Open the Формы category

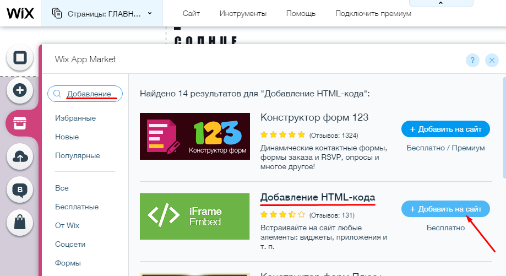coord(68,263)
